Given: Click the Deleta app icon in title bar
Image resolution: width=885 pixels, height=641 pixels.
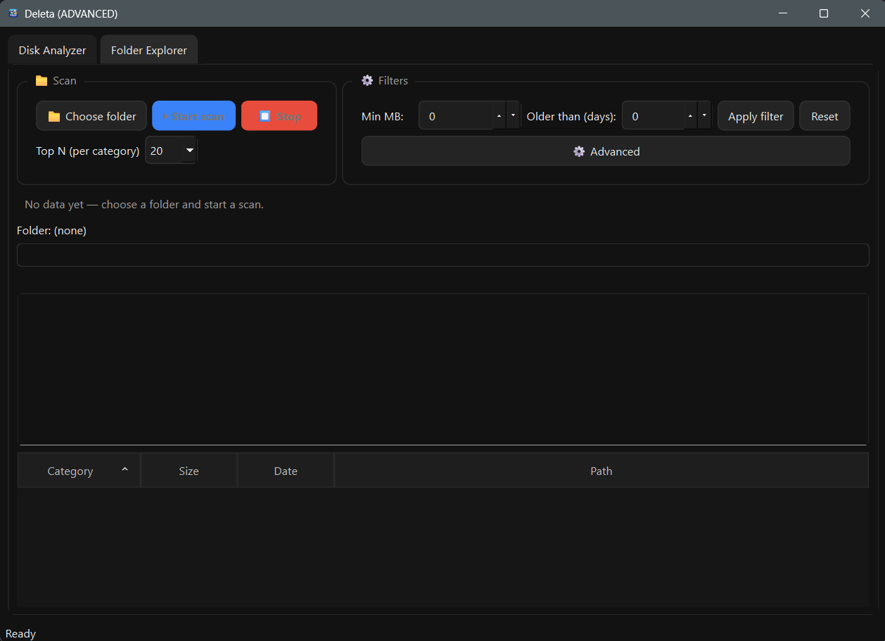Looking at the screenshot, I should click(13, 13).
